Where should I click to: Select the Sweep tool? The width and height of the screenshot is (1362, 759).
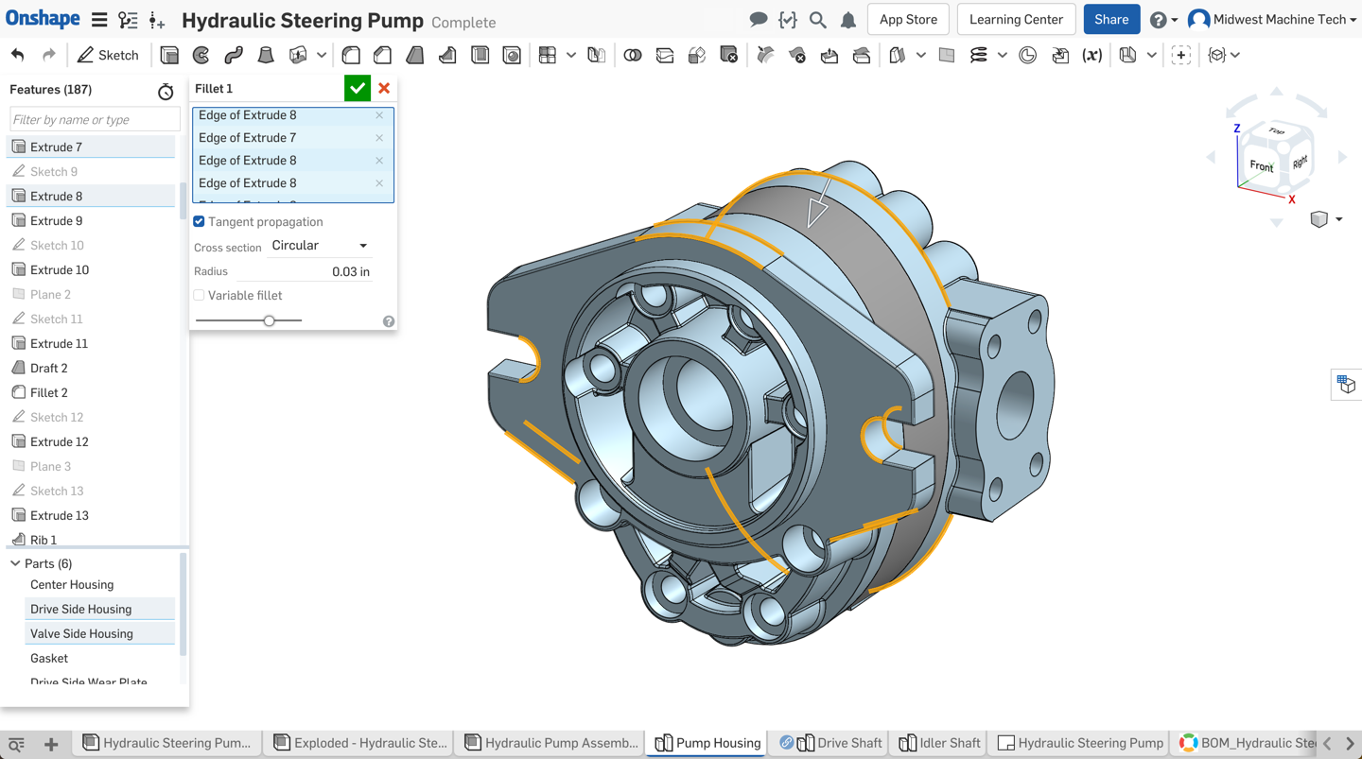pyautogui.click(x=234, y=55)
